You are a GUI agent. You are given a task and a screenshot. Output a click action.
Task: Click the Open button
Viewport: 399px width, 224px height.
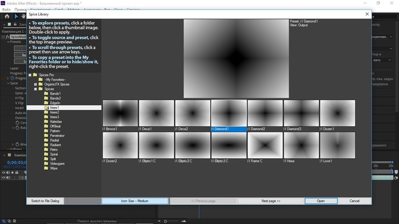[321, 201]
